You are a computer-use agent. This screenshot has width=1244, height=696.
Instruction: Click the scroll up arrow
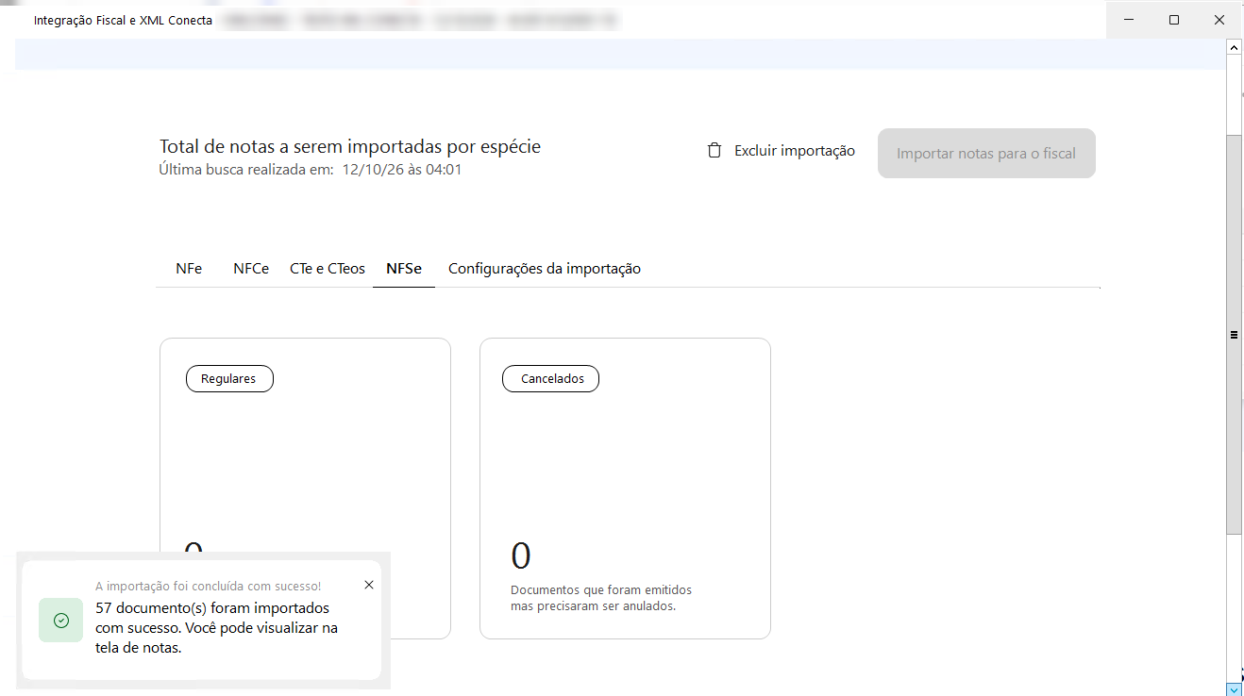1234,45
